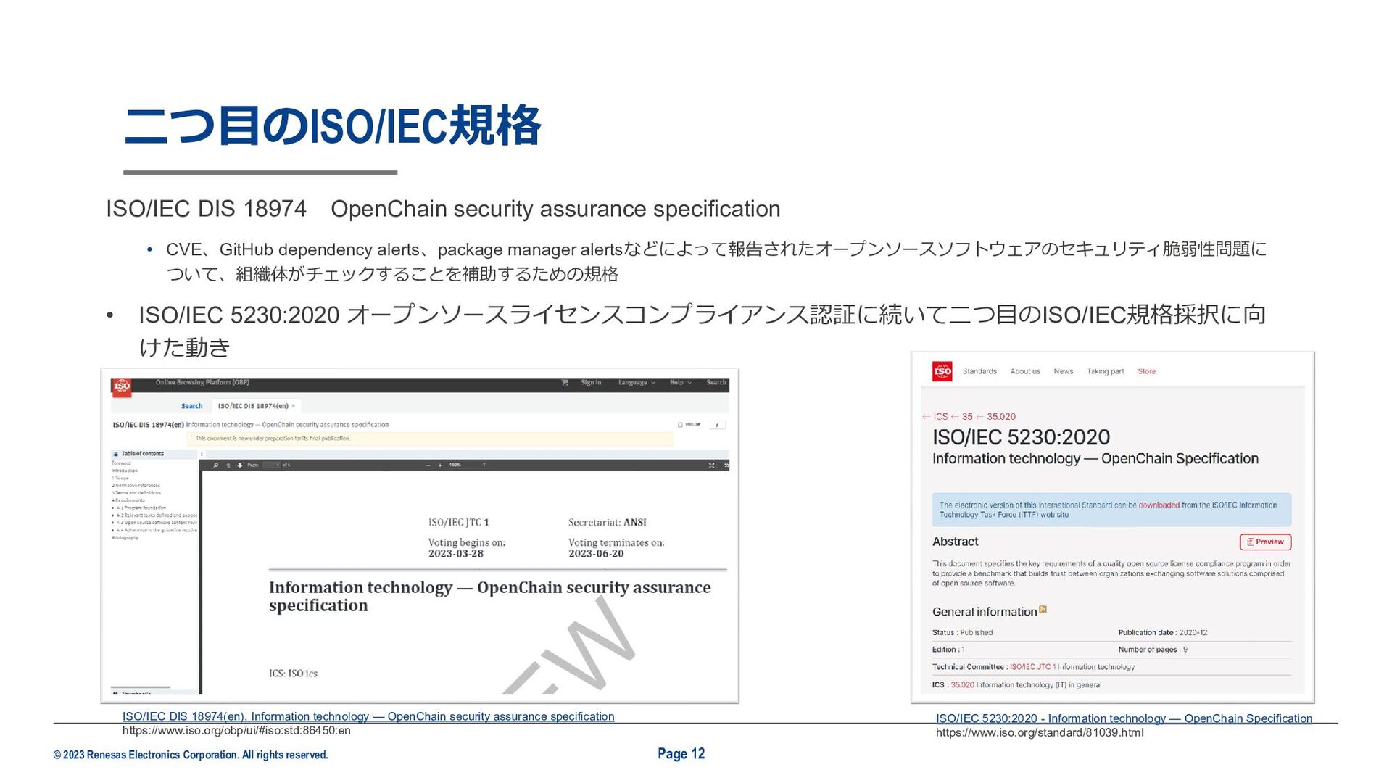Screen dimensions: 1392x783
Task: Expand 4.3 Open source software content entry
Action: pyautogui.click(x=113, y=523)
